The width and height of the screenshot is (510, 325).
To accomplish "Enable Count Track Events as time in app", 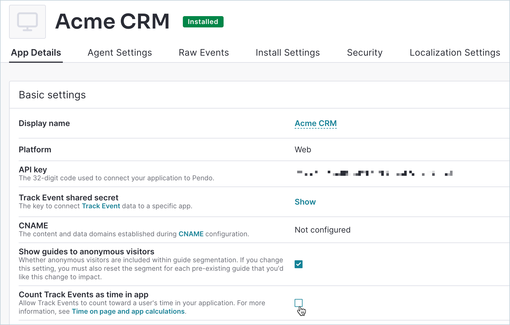I will pyautogui.click(x=299, y=303).
